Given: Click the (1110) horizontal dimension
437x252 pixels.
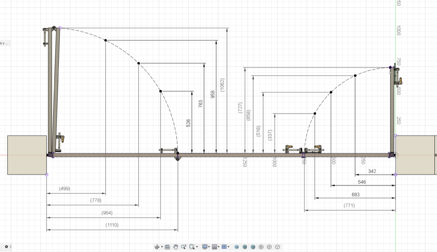Looking at the screenshot, I should 112,225.
